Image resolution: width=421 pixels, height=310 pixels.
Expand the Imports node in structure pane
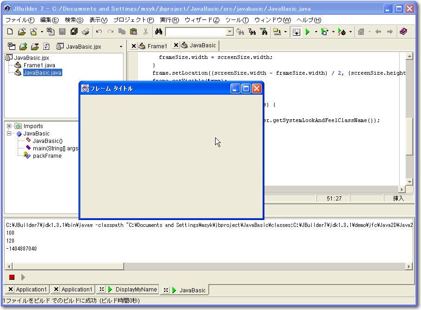pyautogui.click(x=9, y=126)
